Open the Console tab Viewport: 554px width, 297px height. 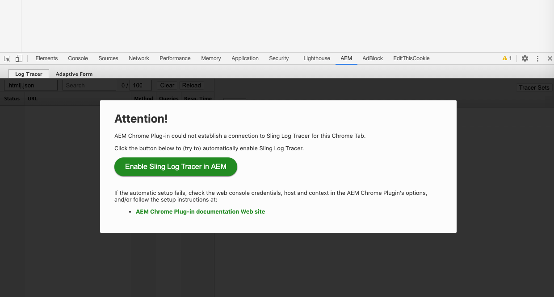click(x=78, y=58)
